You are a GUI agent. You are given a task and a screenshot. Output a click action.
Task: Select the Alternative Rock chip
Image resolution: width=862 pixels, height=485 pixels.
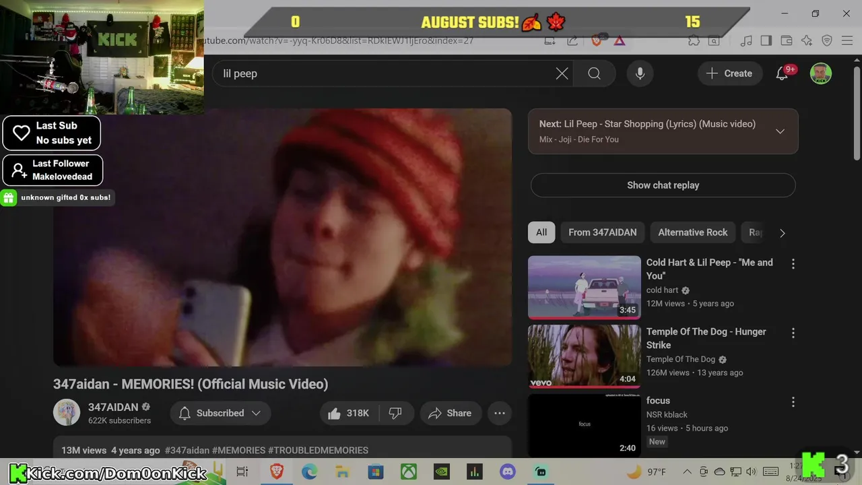tap(692, 232)
